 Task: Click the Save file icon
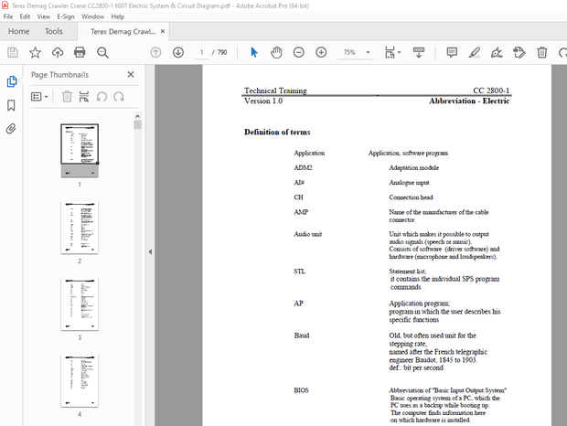pyautogui.click(x=13, y=53)
